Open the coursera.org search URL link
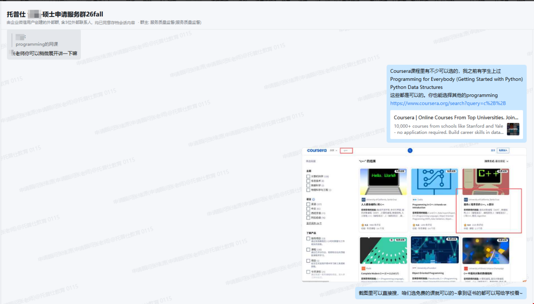The width and height of the screenshot is (534, 304). coord(448,103)
